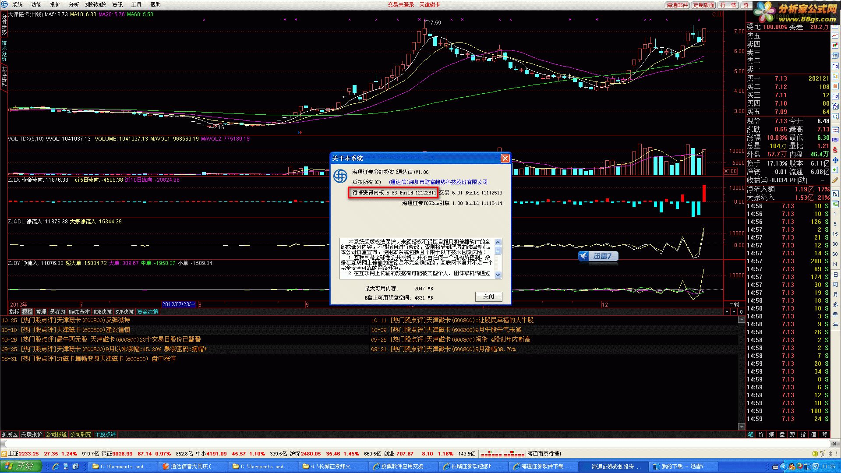Click the blue four-way move arrows icon
Screen dimensions: 841x473
click(835, 160)
